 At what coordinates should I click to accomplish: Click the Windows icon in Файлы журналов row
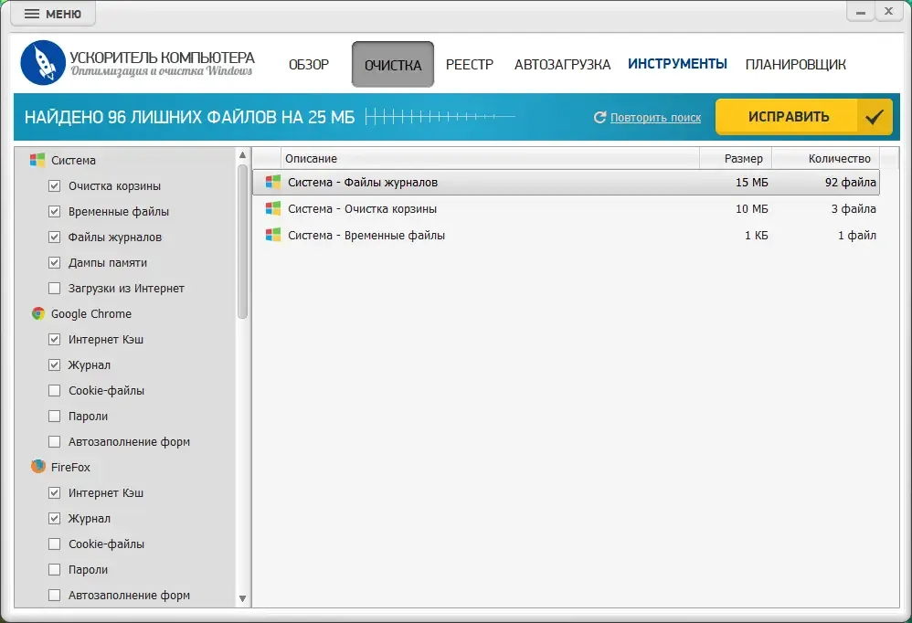pos(273,183)
